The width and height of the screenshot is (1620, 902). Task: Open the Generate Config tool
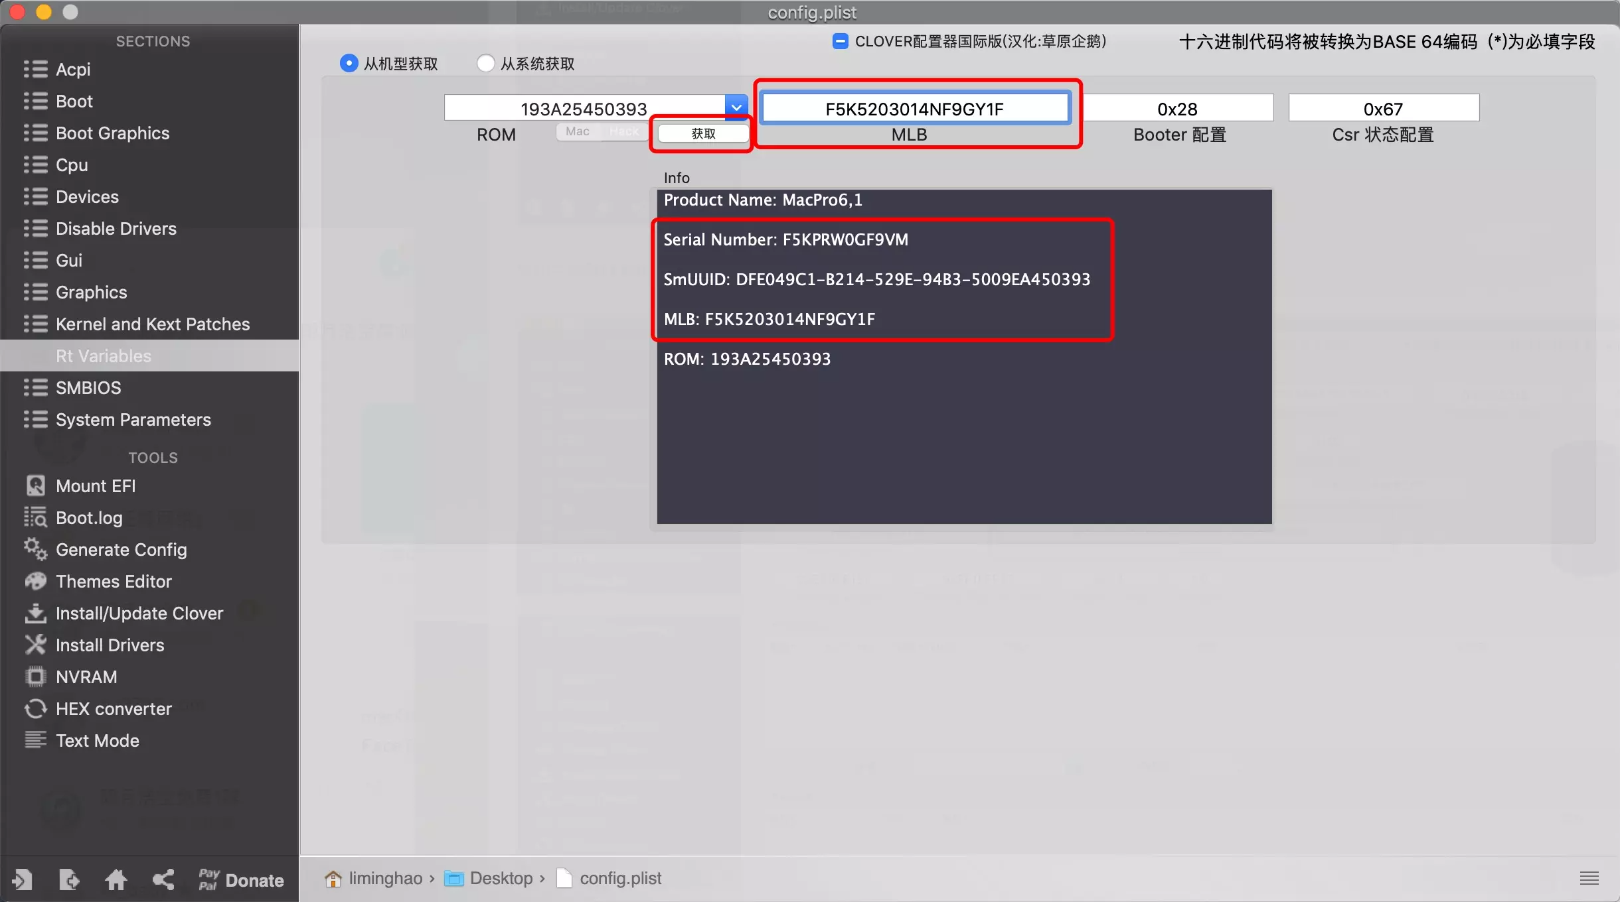(121, 550)
